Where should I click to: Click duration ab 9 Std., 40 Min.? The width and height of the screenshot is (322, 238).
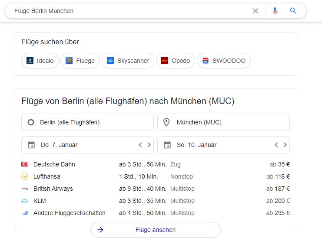pyautogui.click(x=143, y=189)
